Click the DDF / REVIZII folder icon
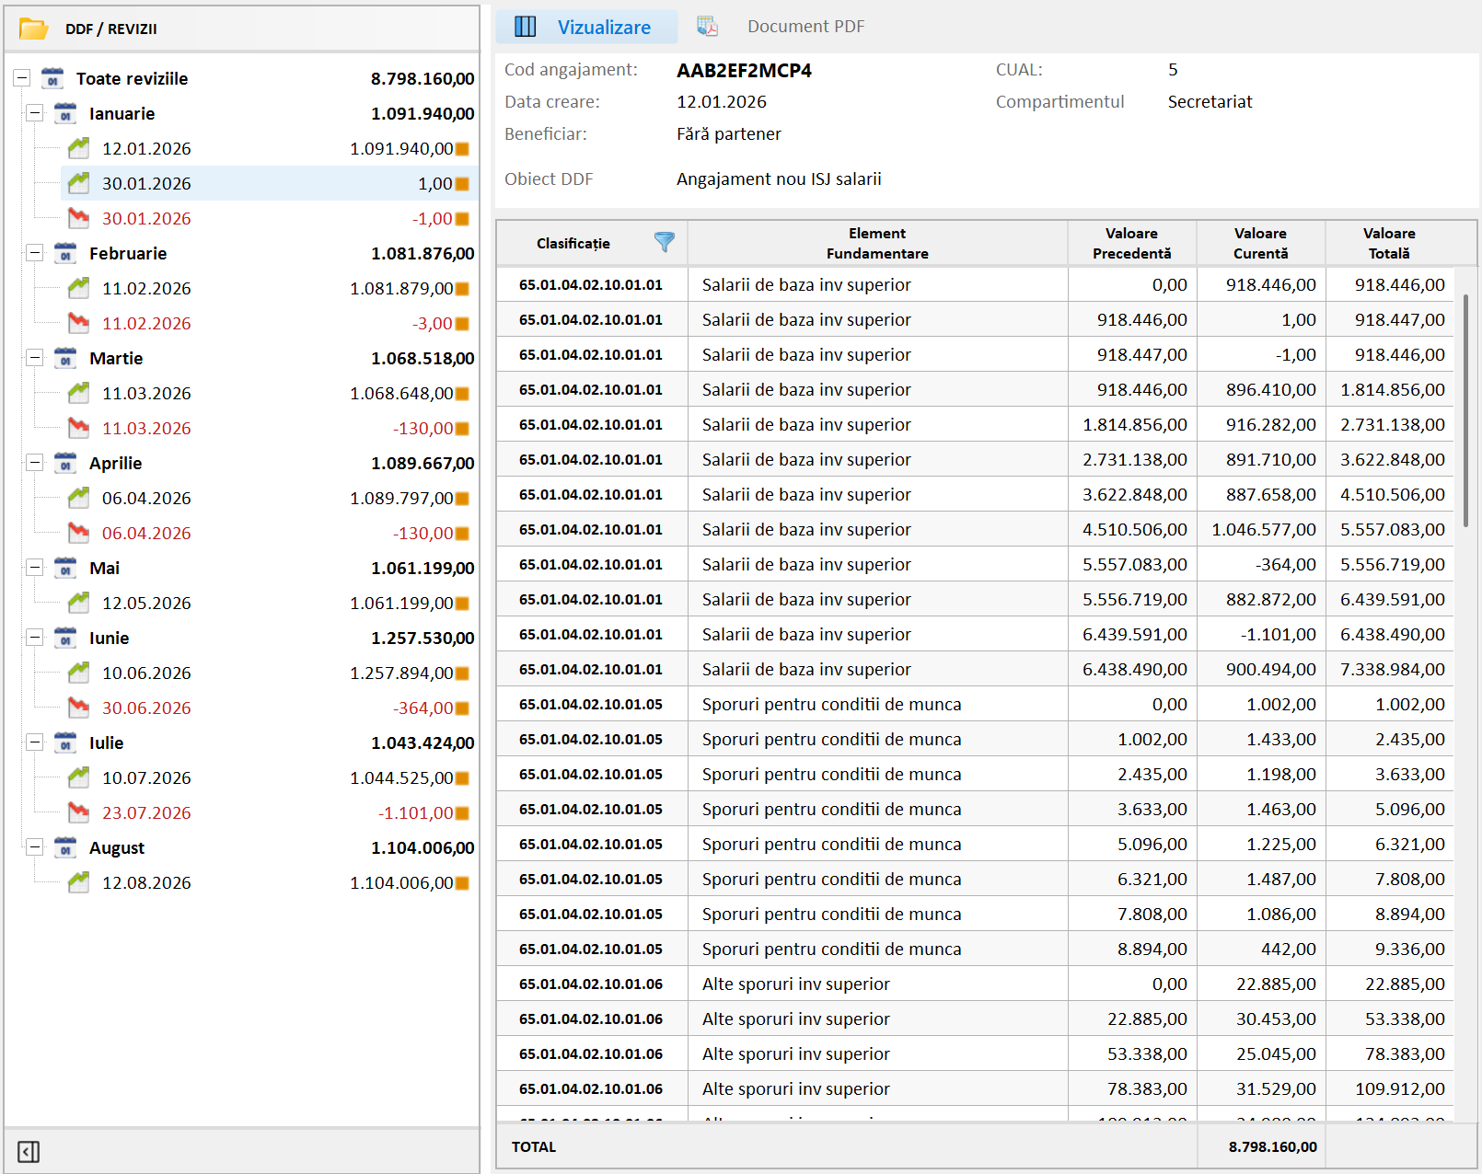Screen dimensions: 1482x1174 (34, 29)
